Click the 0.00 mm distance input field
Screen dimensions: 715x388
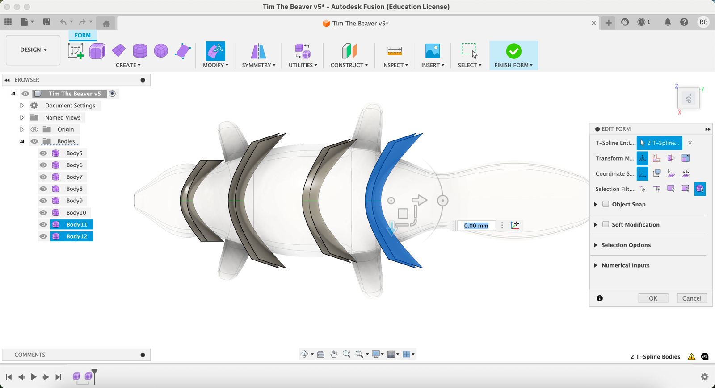475,226
